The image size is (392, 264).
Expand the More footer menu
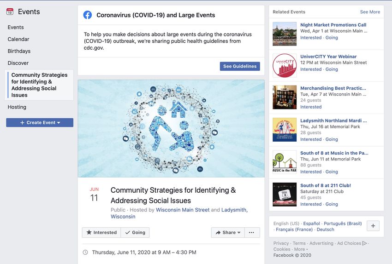point(301,249)
